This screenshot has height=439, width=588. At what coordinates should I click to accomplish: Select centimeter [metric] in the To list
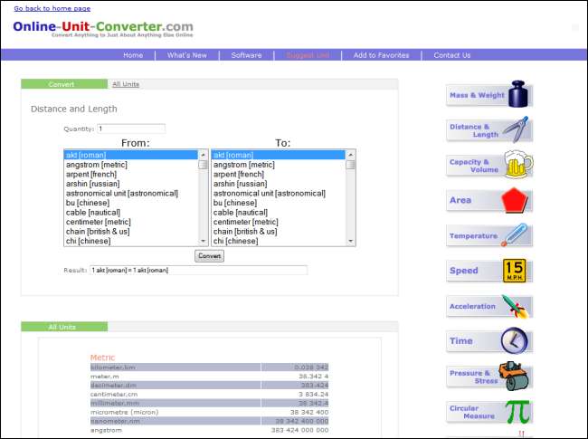pos(279,222)
